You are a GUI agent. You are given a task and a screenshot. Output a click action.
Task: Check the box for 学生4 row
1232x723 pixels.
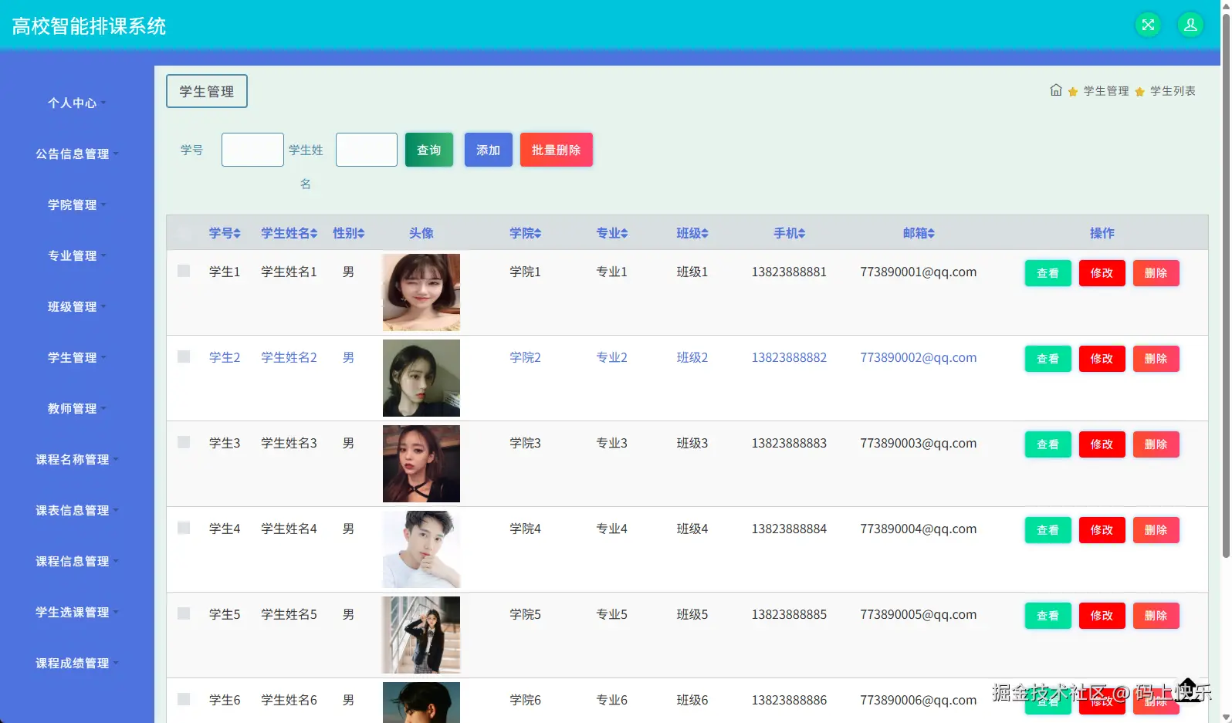tap(184, 528)
